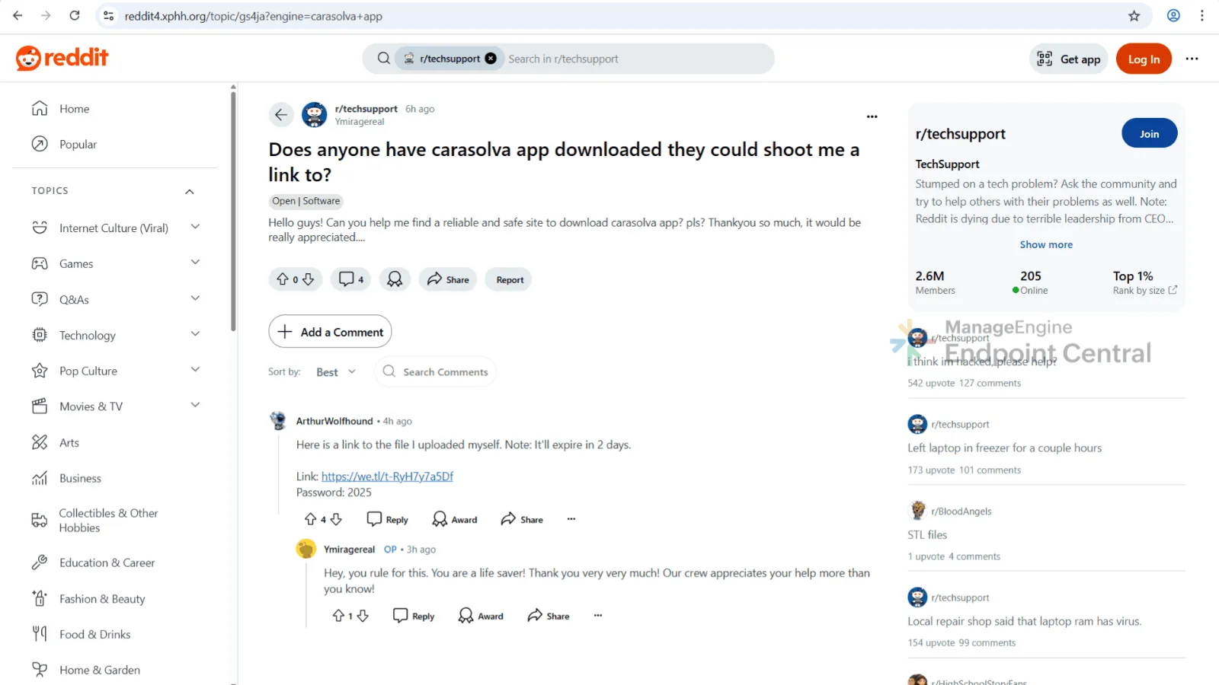Image resolution: width=1219 pixels, height=685 pixels.
Task: Upvote Ymiragereal's reply
Action: (338, 616)
